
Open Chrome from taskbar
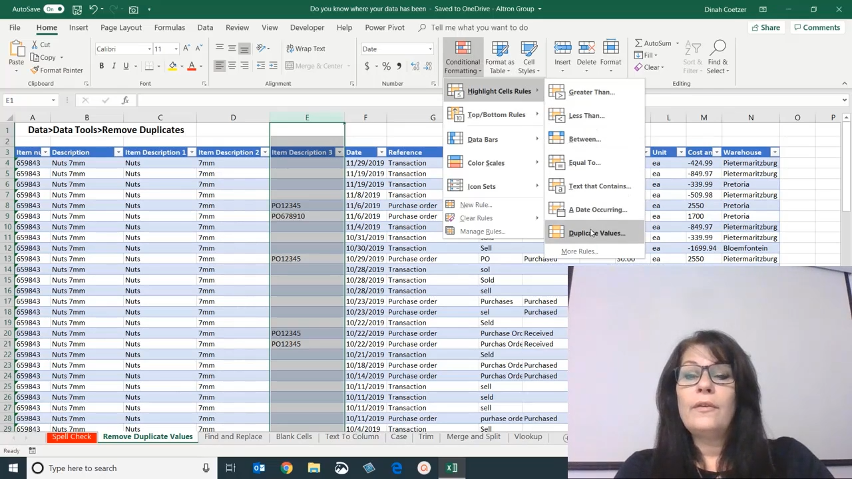286,468
